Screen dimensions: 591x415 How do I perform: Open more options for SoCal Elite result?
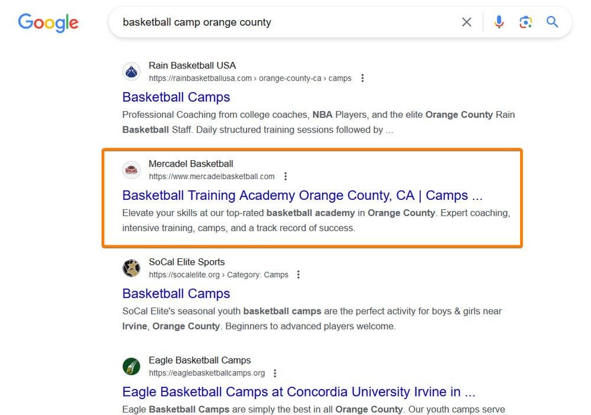298,274
